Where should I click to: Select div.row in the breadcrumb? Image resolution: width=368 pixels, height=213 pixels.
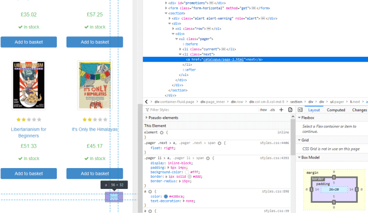237,102
